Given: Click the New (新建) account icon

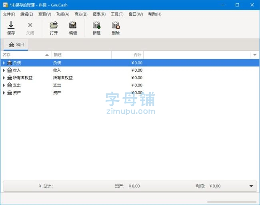Looking at the screenshot, I should click(96, 25).
